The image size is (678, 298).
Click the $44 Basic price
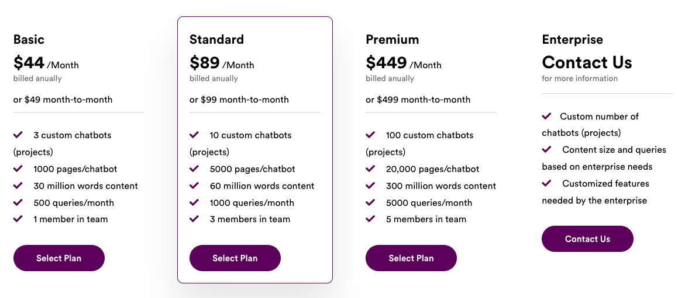(29, 62)
